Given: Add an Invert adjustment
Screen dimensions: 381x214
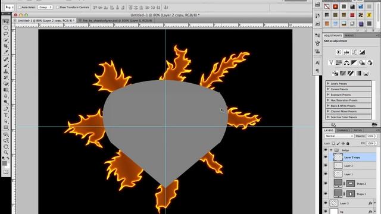Looking at the screenshot, I should tap(335, 73).
